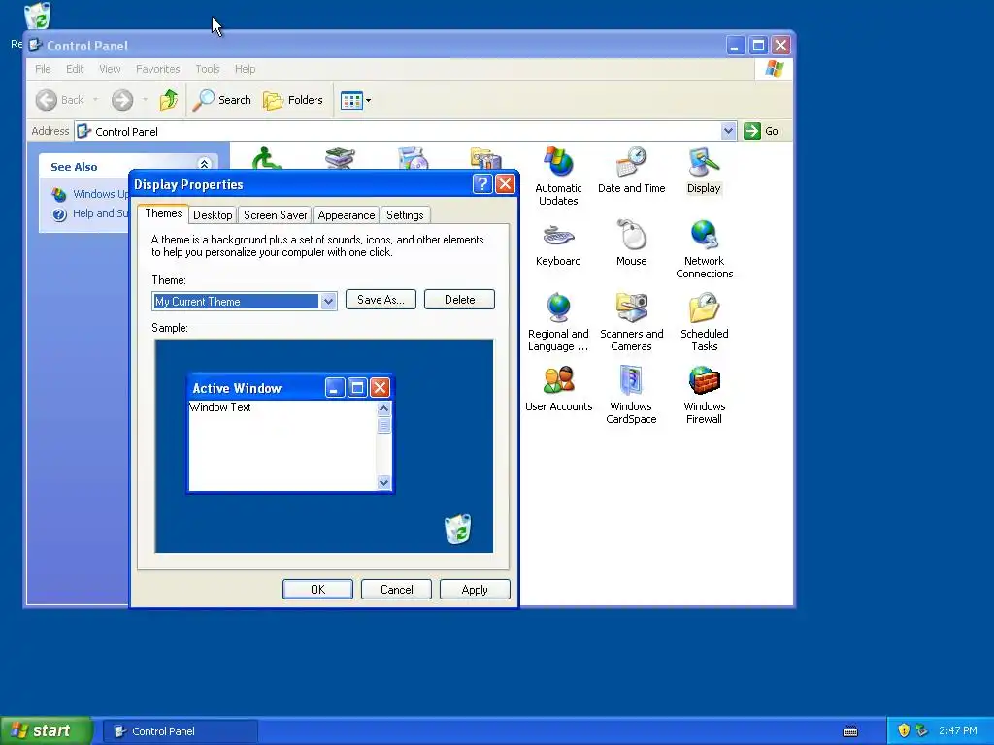Switch to the Screen Saver tab
Image resolution: width=994 pixels, height=745 pixels.
coord(275,215)
